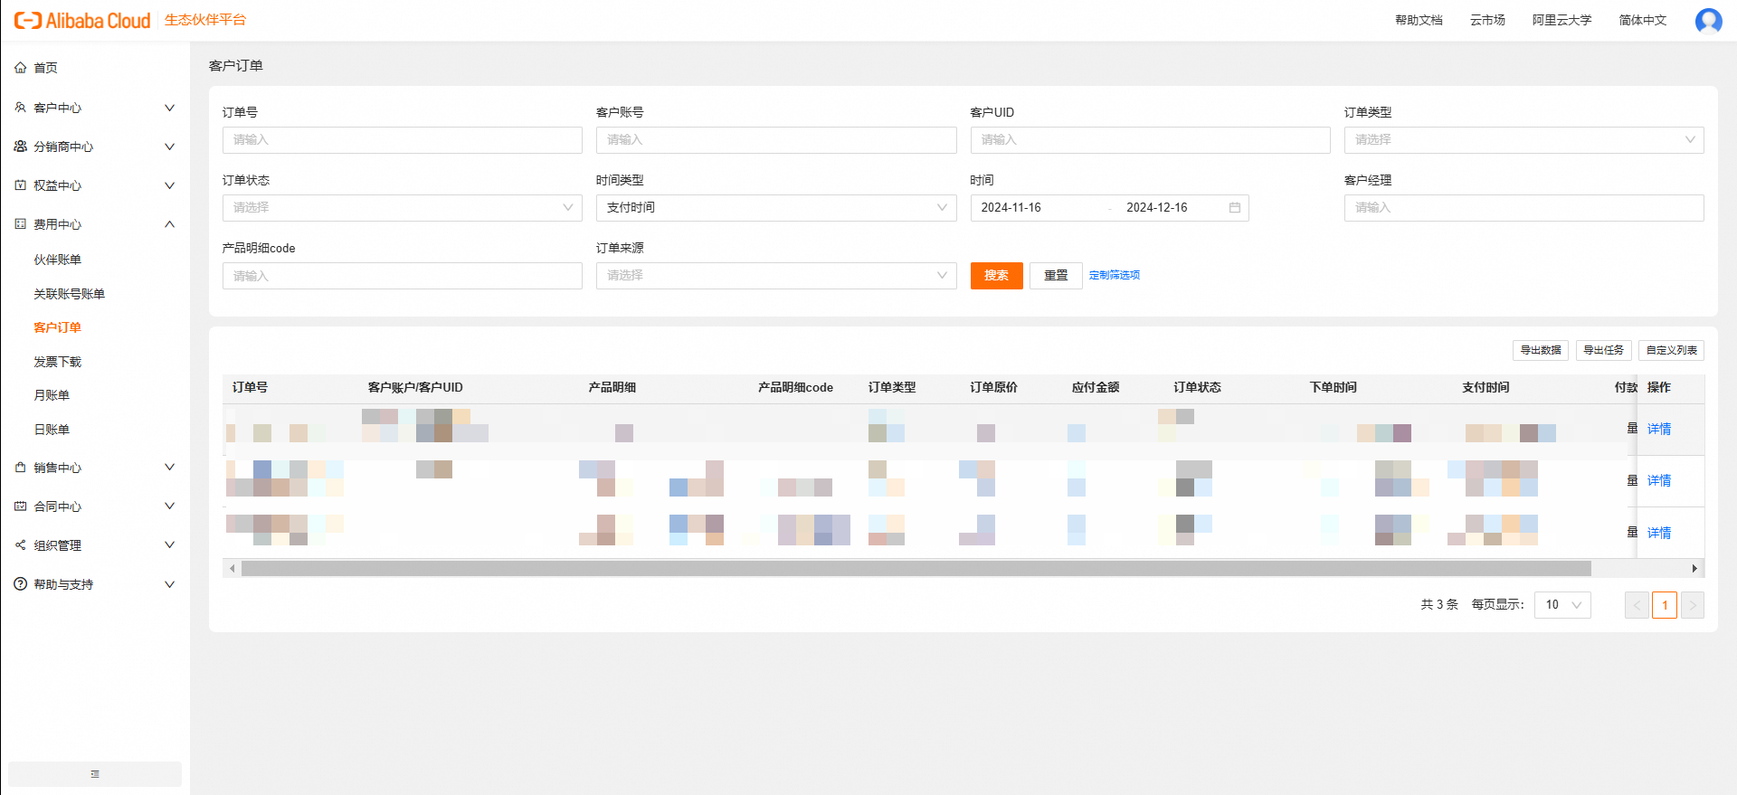Open 详情 for the second order row
The height and width of the screenshot is (795, 1737).
pos(1659,480)
